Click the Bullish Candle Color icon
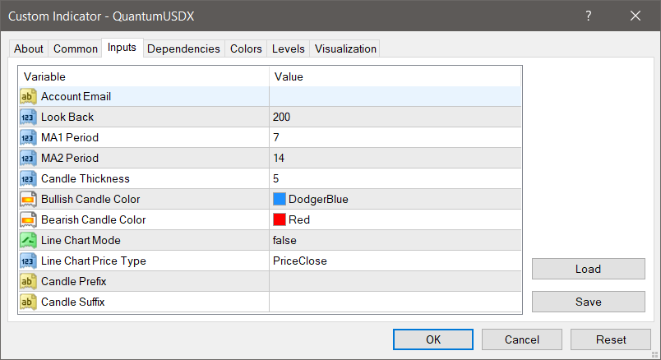Image resolution: width=661 pixels, height=360 pixels. 27,199
